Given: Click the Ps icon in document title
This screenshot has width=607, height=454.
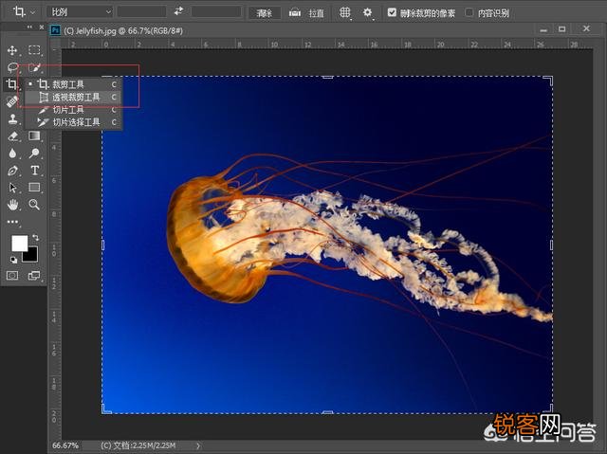Looking at the screenshot, I should pyautogui.click(x=55, y=30).
